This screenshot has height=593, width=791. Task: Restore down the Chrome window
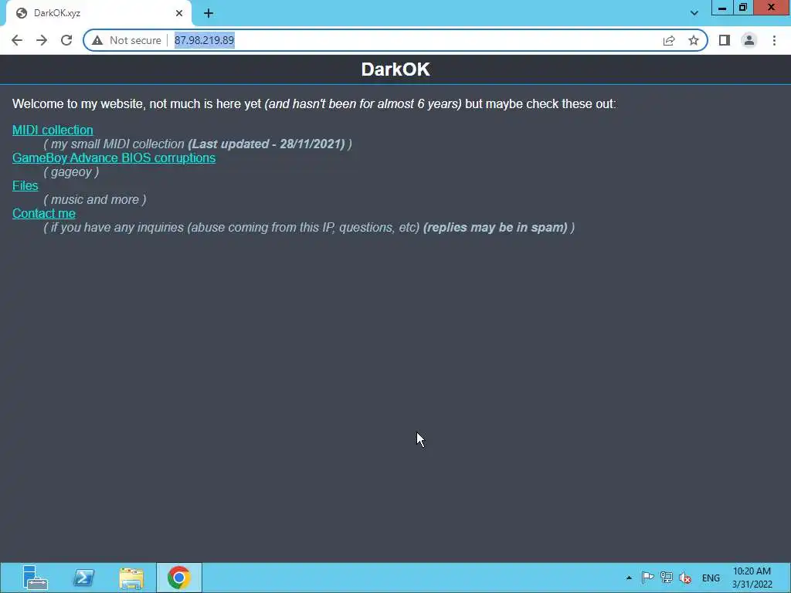(743, 8)
